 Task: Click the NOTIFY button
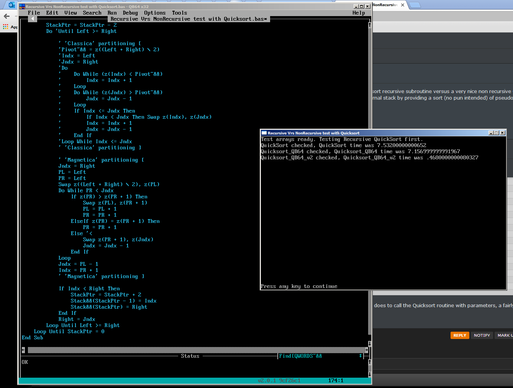[x=482, y=335]
